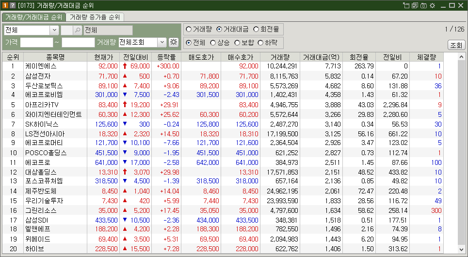Sort by 등락률 column header
The image size is (468, 257).
(166, 57)
